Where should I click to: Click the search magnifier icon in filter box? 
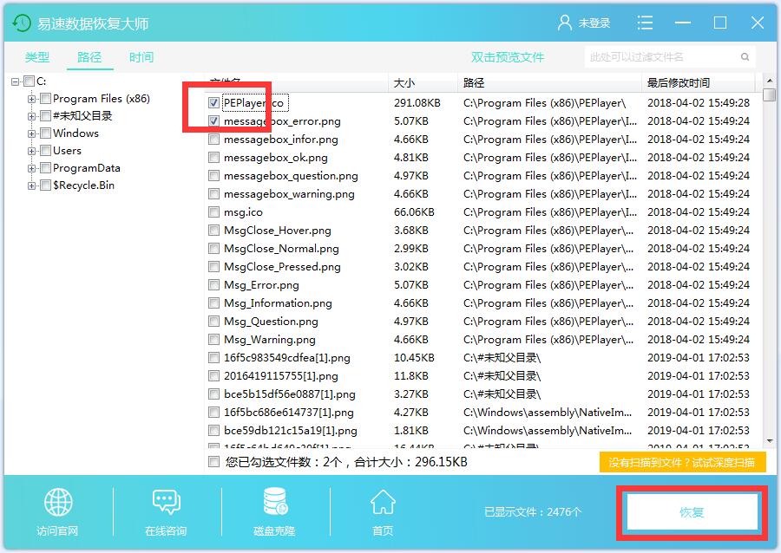click(x=745, y=56)
